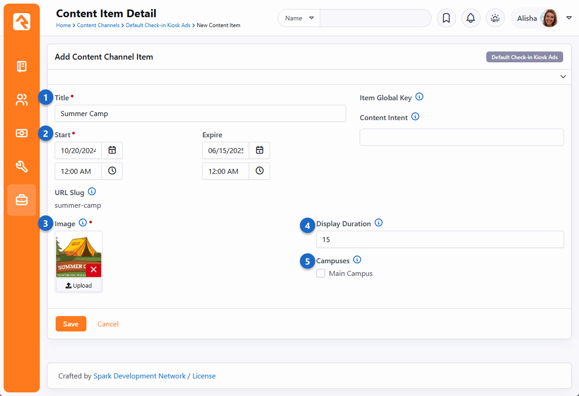Open the notifications bell
Screen dimensions: 579x396
(x=470, y=18)
